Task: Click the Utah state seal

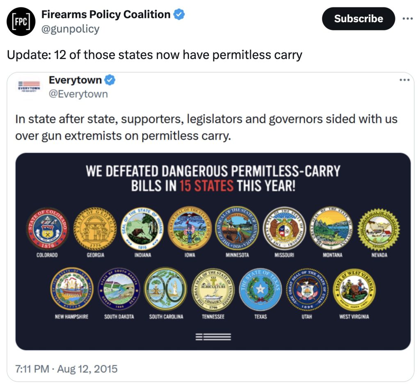Action: [307, 289]
